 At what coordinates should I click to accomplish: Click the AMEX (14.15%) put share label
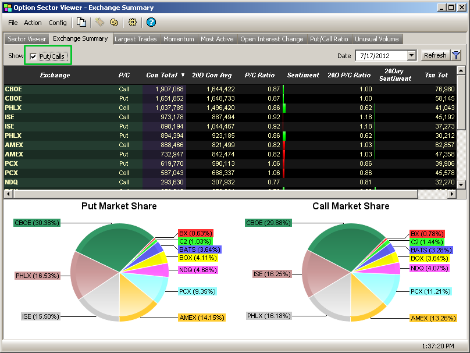[x=202, y=318]
